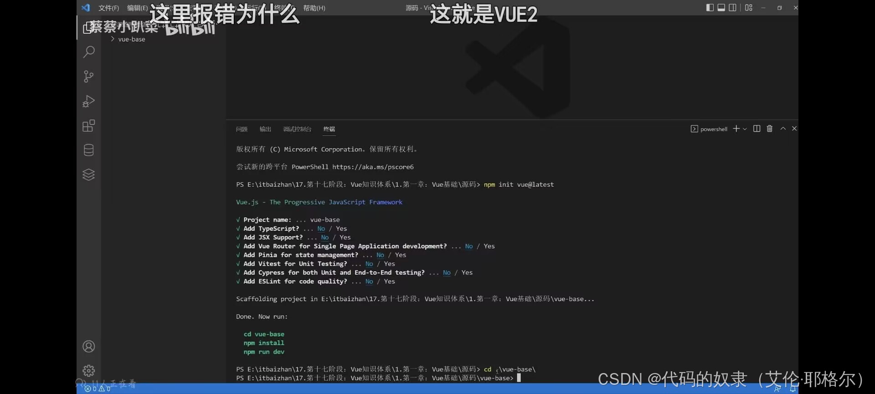Screen dimensions: 875x394
Task: Select the powershell terminal entry
Action: (709, 129)
